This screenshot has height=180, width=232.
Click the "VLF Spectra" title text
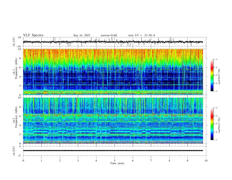pos(33,35)
